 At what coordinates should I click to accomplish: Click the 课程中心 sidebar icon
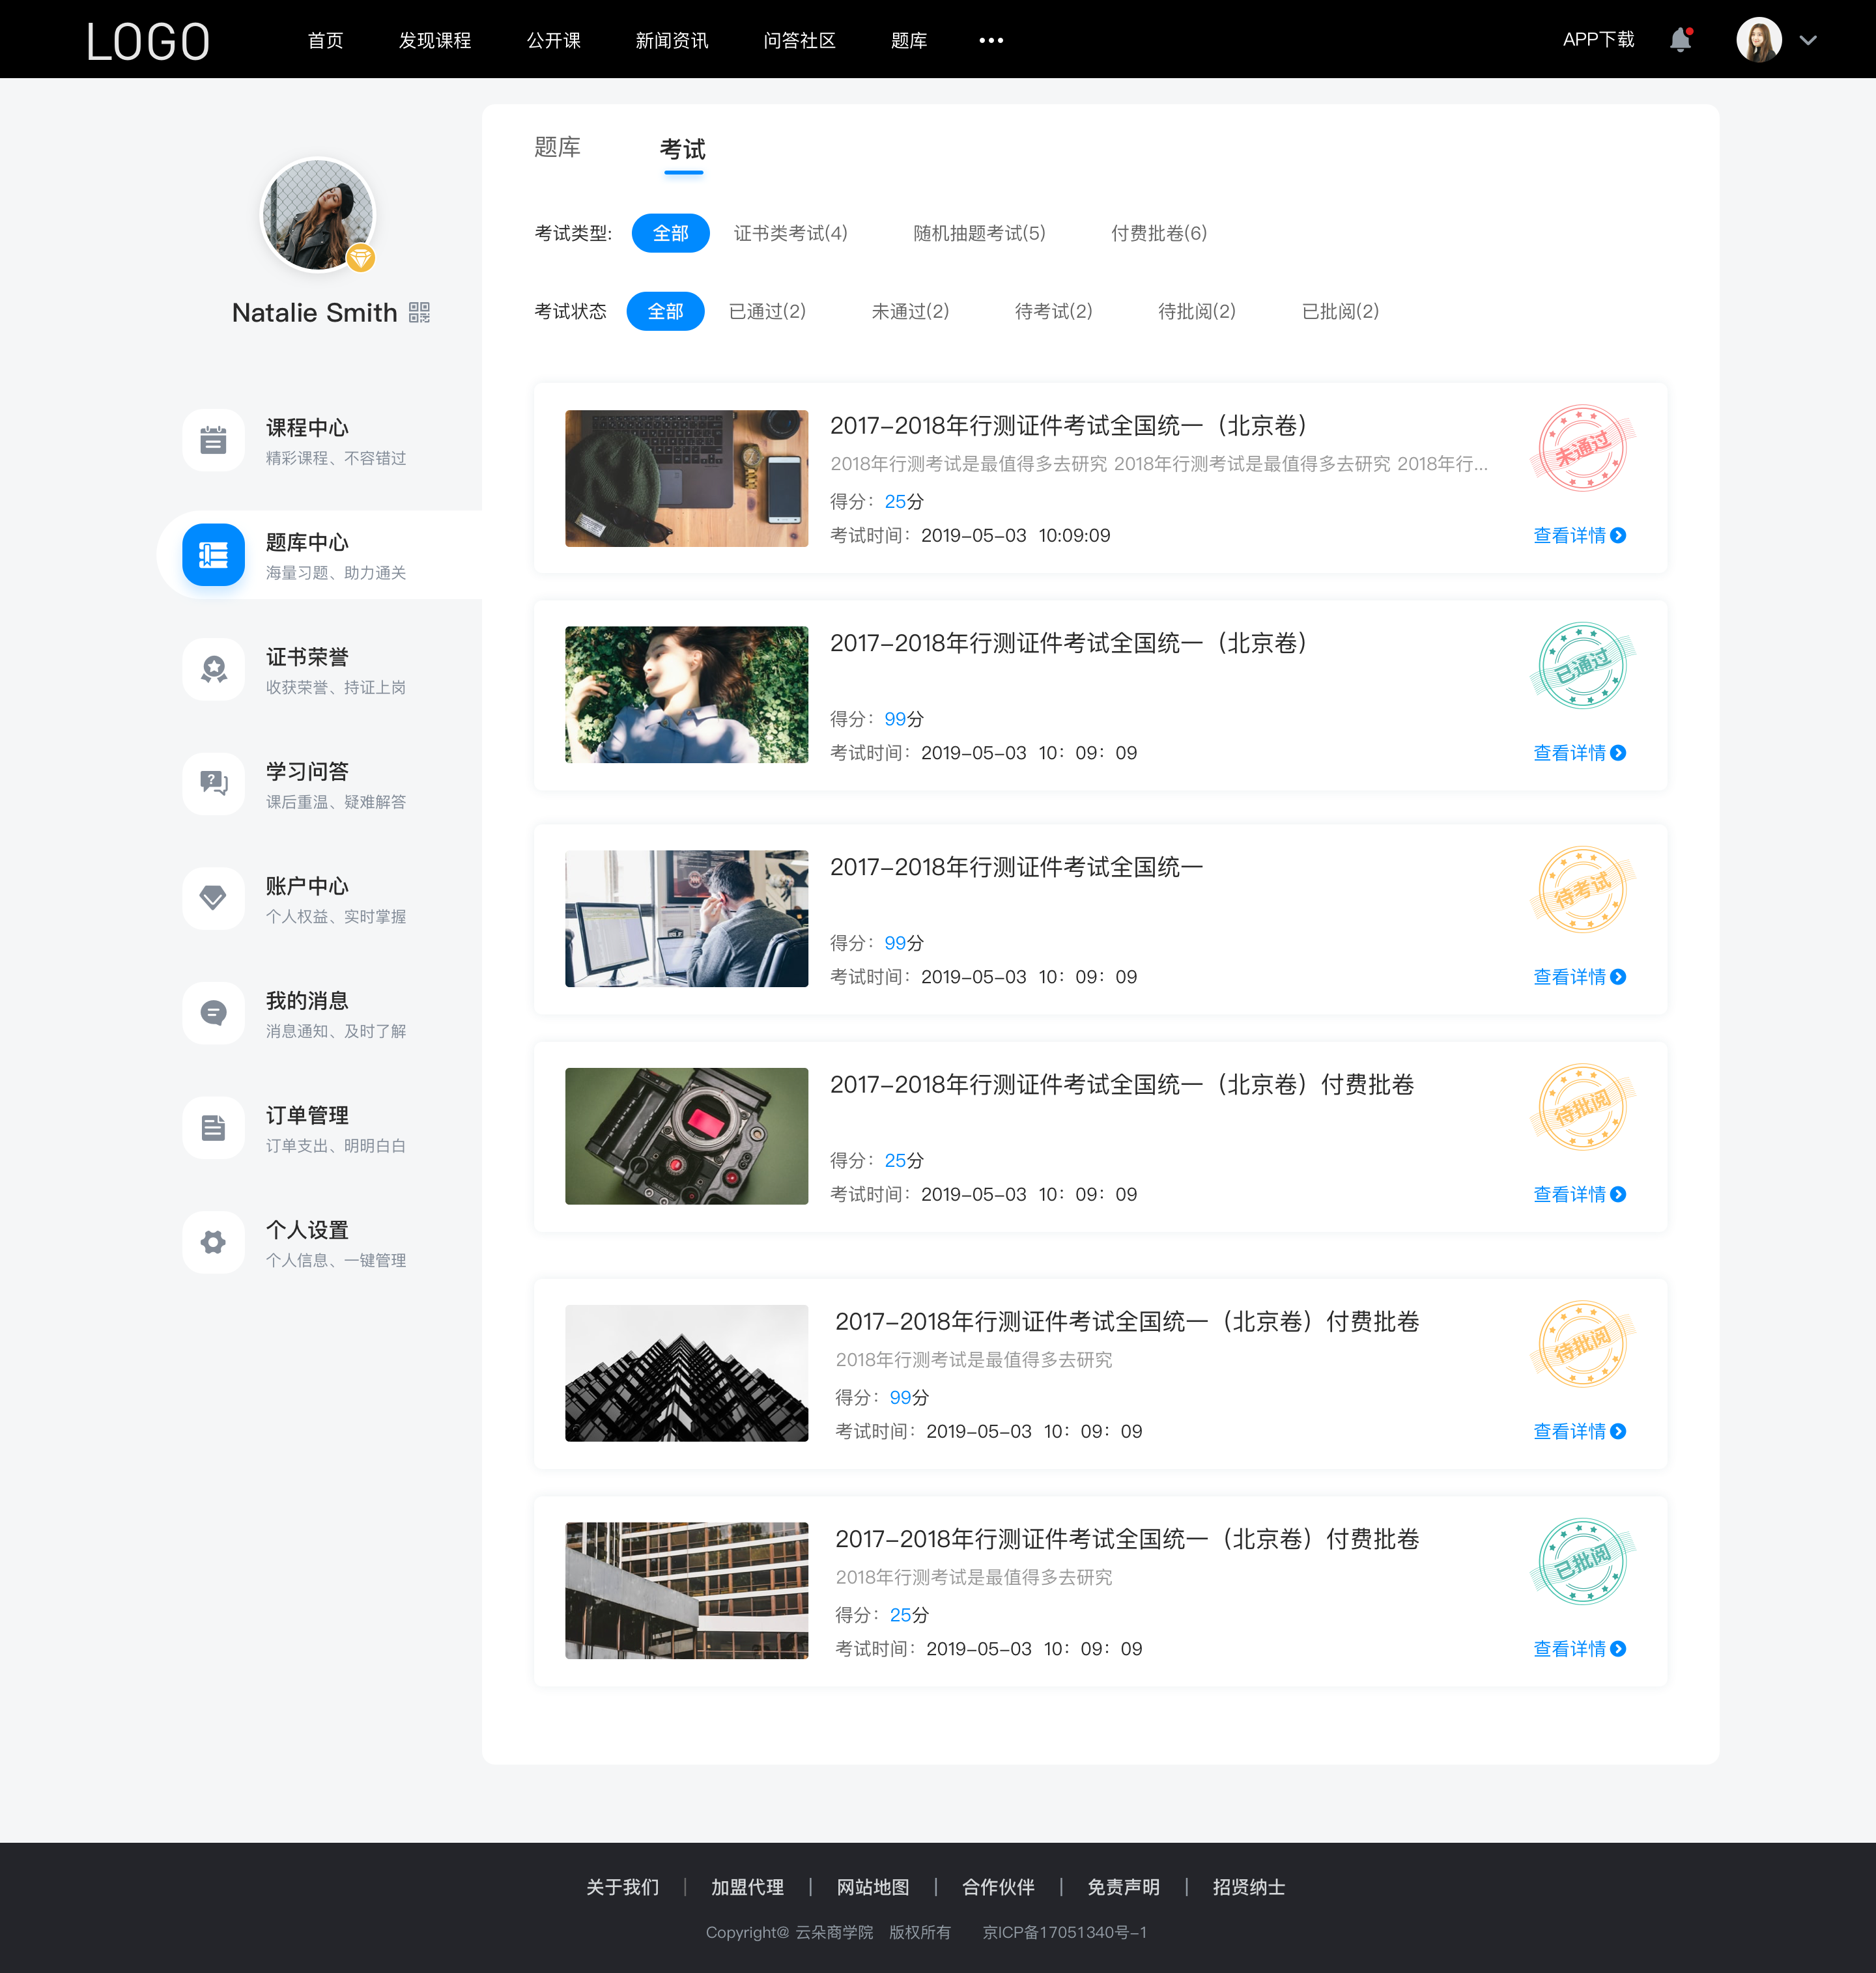(x=213, y=439)
